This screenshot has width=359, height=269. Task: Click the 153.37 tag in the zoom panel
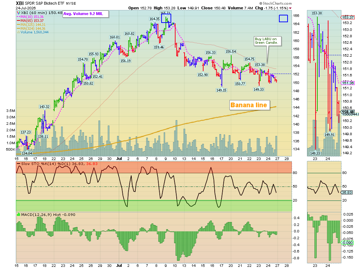click(348, 17)
